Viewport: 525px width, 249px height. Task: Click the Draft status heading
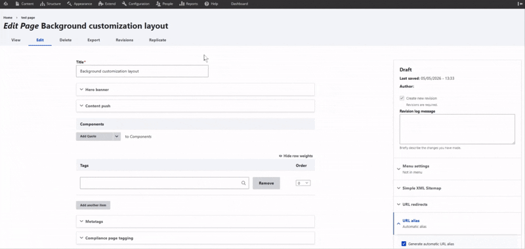[x=406, y=69]
